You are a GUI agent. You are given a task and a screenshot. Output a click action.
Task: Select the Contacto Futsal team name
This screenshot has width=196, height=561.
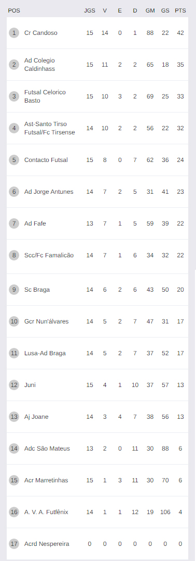click(46, 160)
